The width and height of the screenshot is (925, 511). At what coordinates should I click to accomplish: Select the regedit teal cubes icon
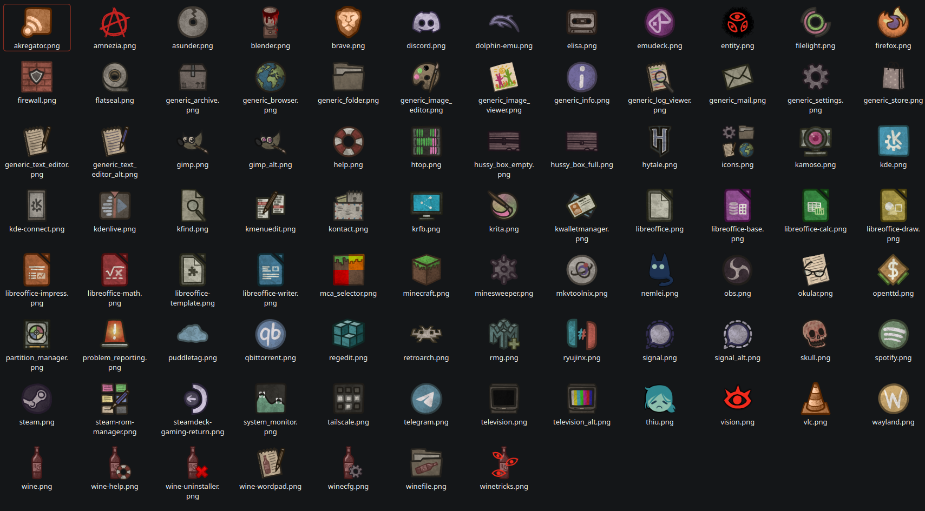pyautogui.click(x=349, y=334)
